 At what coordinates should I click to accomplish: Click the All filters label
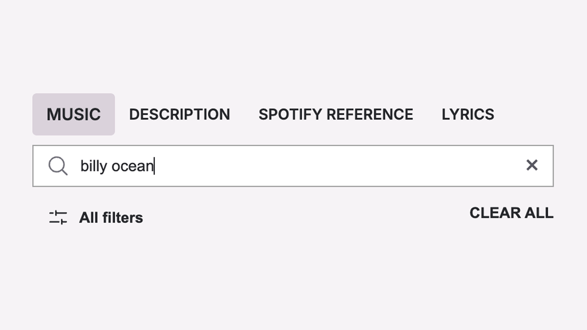click(x=111, y=217)
